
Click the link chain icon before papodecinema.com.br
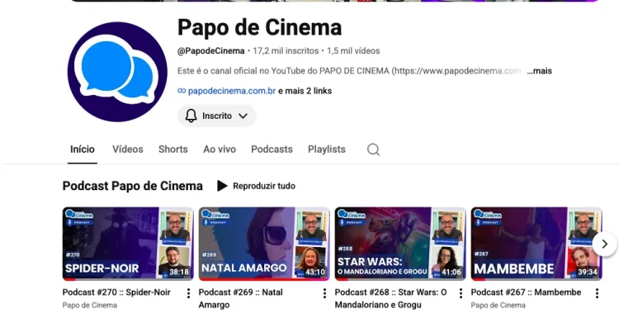coord(182,91)
